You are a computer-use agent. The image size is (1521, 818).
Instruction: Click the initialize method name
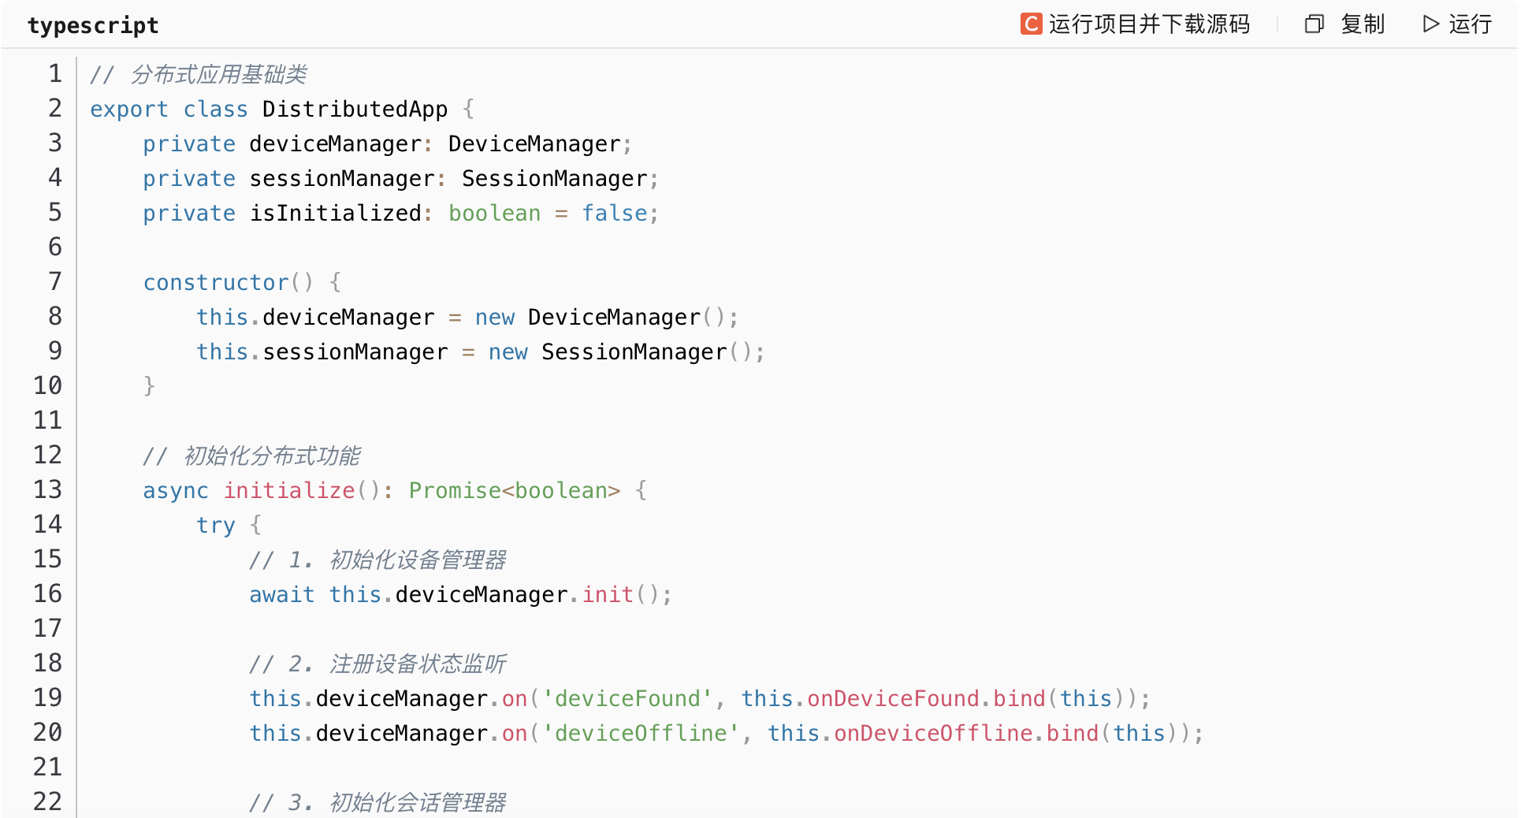pyautogui.click(x=289, y=491)
